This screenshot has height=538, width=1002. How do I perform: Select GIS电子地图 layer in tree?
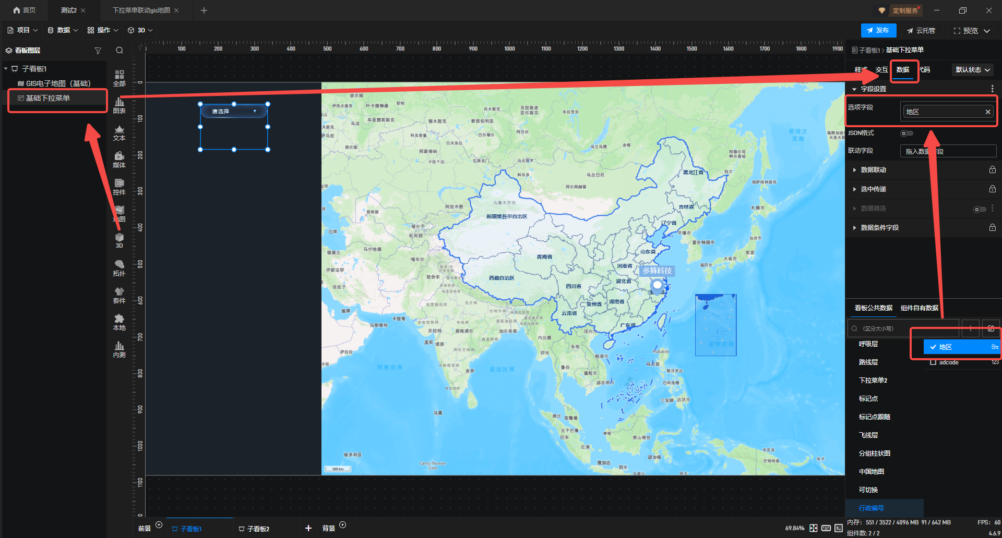click(58, 83)
